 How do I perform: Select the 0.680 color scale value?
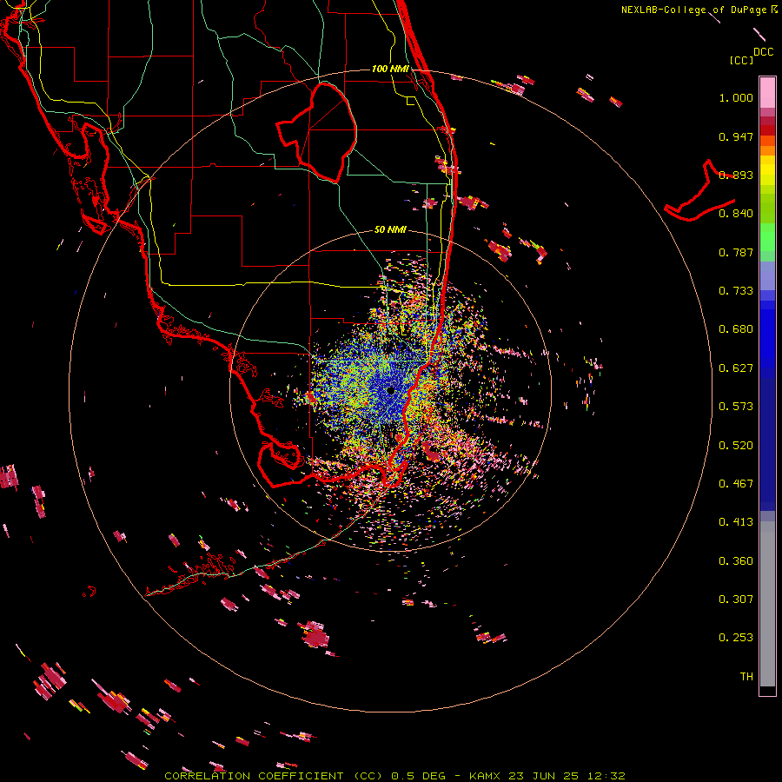[736, 329]
